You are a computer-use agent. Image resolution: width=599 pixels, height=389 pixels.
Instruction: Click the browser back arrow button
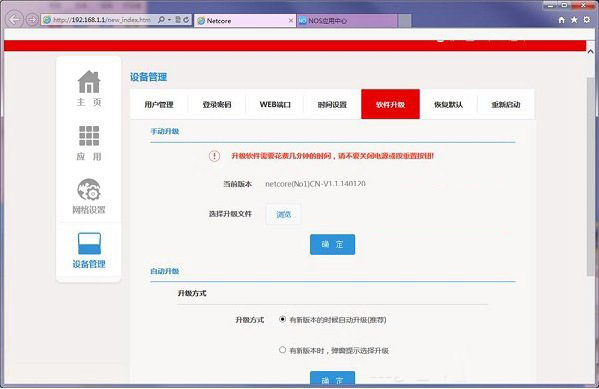14,20
